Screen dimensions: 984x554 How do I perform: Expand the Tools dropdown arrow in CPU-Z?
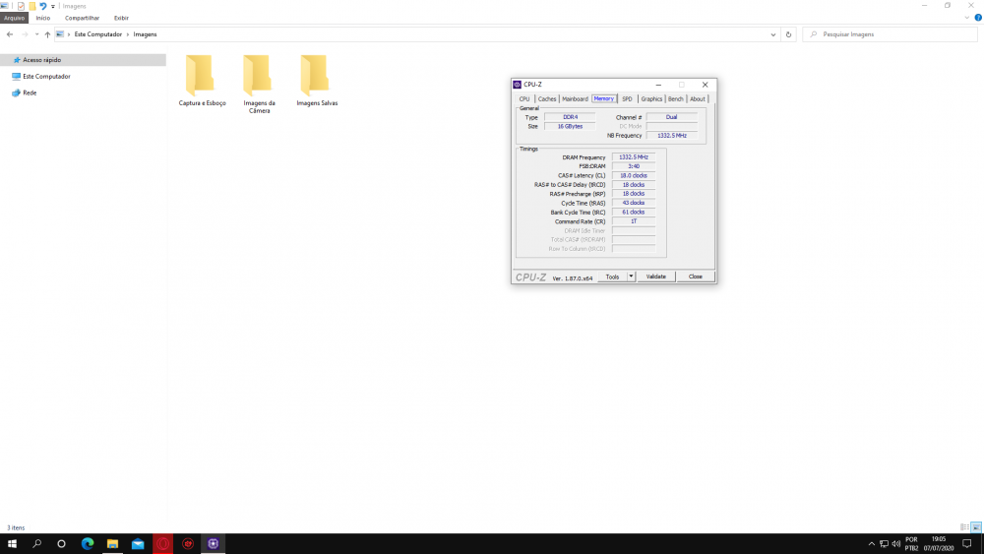(632, 277)
